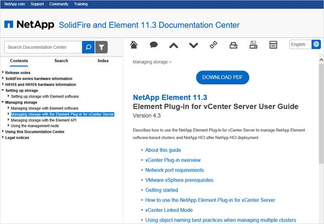Open VMware vSphere prerequisites link
324x224 pixels.
coord(180,180)
